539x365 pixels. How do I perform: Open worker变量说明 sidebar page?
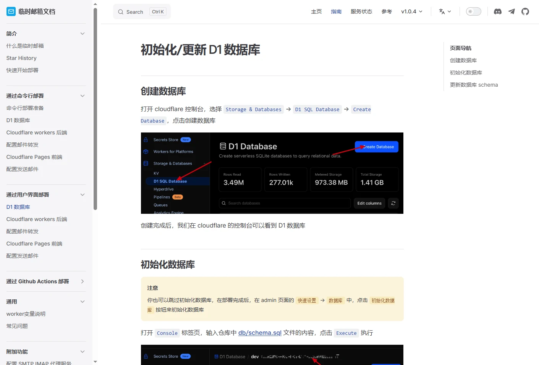(x=26, y=314)
